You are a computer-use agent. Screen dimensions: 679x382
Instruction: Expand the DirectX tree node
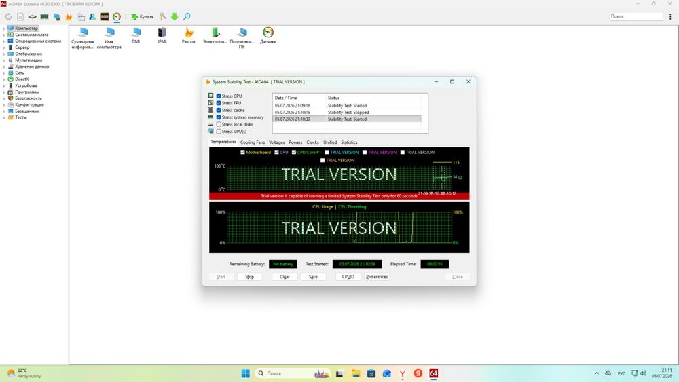[x=3, y=79]
